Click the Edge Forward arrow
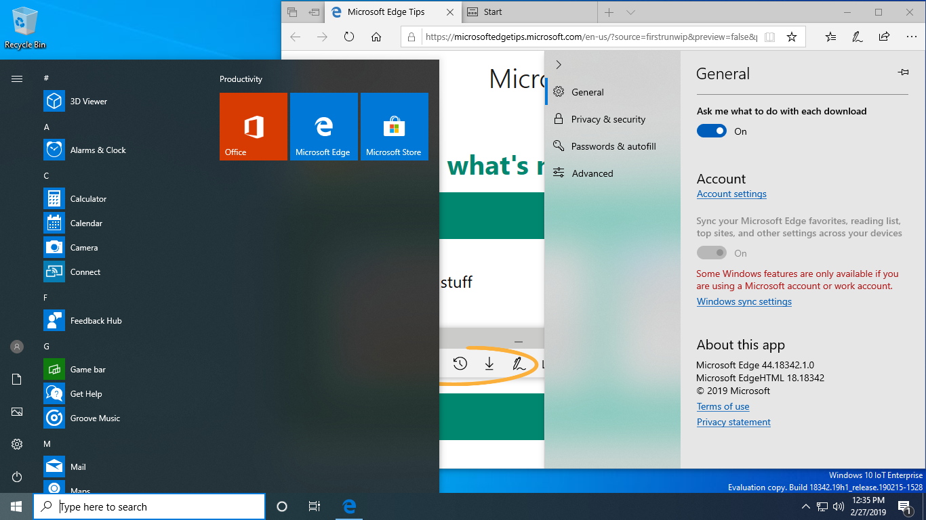 click(x=322, y=37)
